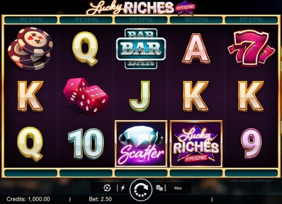This screenshot has width=282, height=204.
Task: Click the diamond Scatter symbol
Action: click(x=141, y=144)
